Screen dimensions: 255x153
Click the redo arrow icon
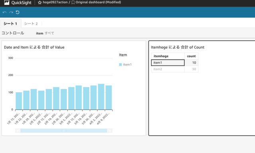click(11, 12)
